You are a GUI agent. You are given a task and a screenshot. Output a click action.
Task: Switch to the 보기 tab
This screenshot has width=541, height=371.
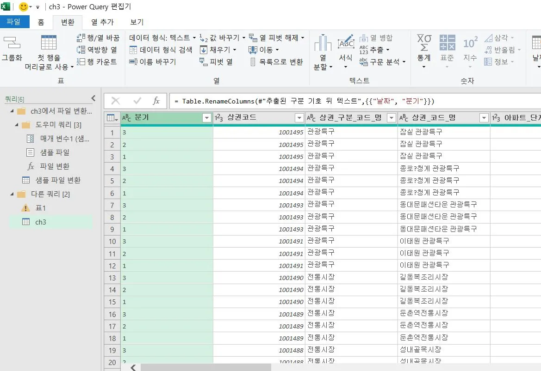tap(137, 22)
